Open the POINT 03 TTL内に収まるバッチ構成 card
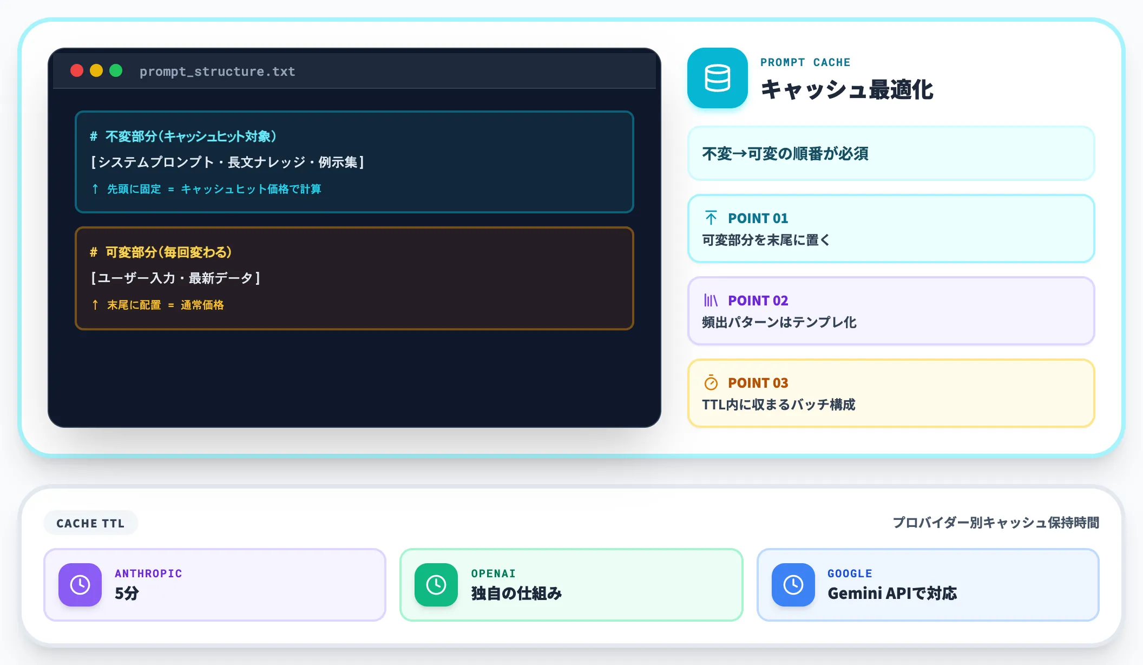The height and width of the screenshot is (665, 1143). (891, 393)
